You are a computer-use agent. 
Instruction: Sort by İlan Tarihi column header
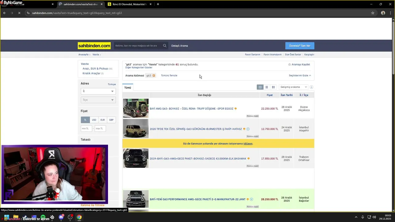[287, 95]
